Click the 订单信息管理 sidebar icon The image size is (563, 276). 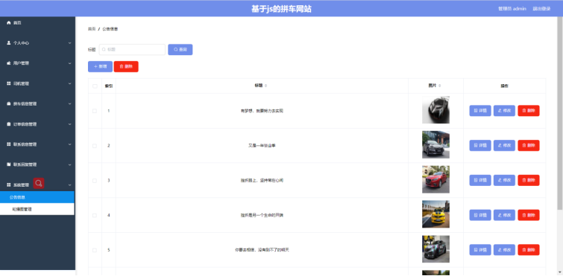pyautogui.click(x=9, y=124)
